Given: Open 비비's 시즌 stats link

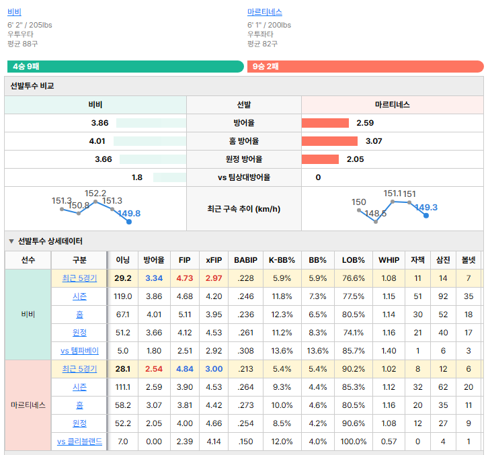Looking at the screenshot, I should pos(79,296).
